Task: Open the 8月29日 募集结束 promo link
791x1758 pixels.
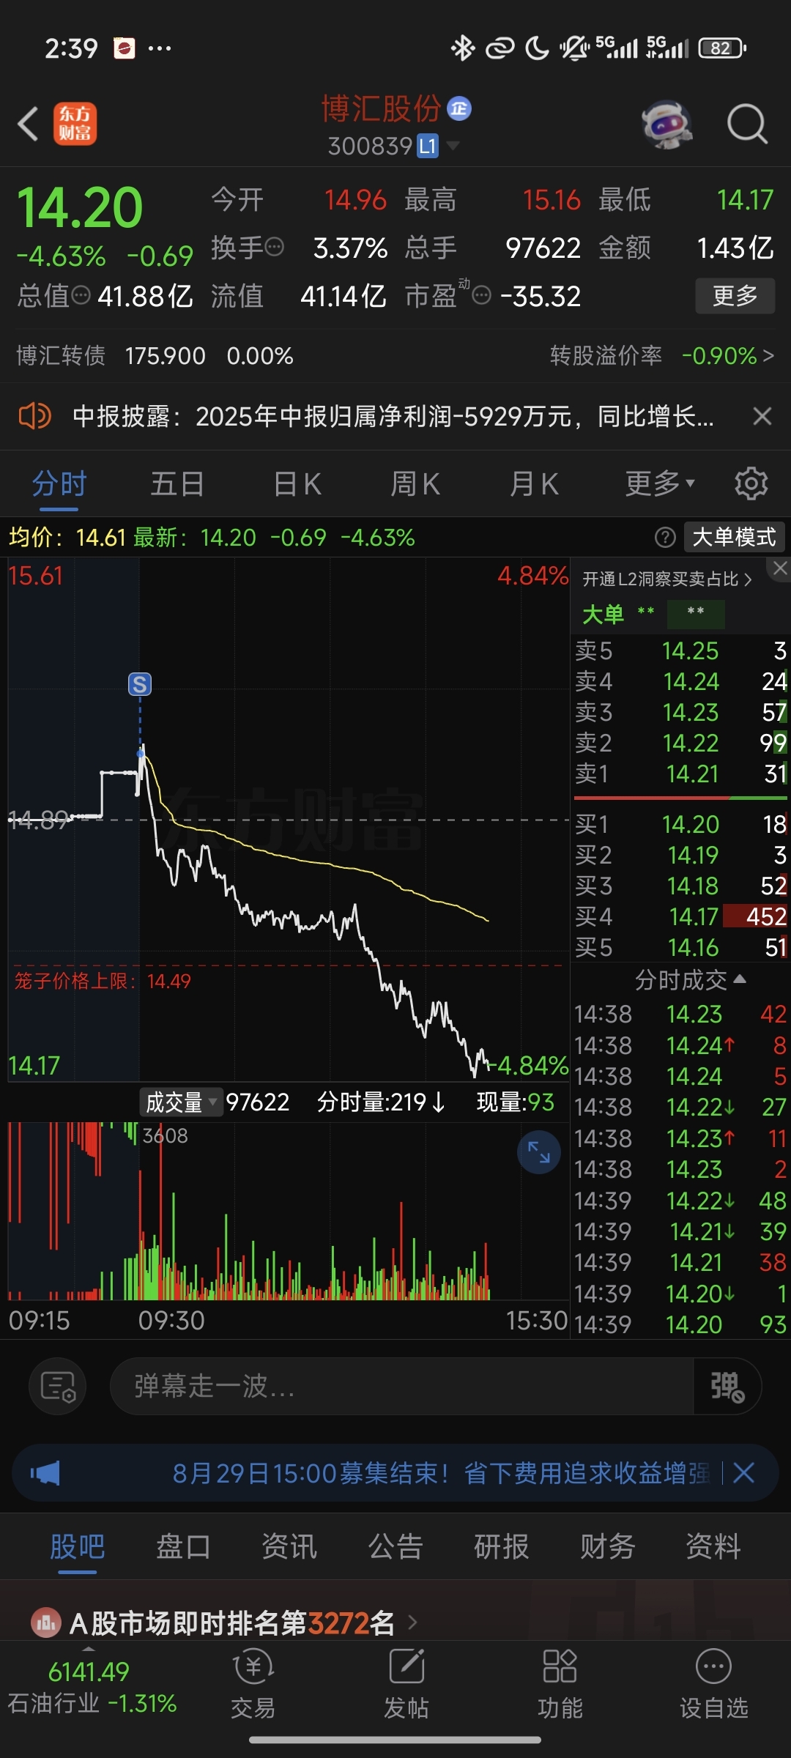Action: coord(441,1473)
